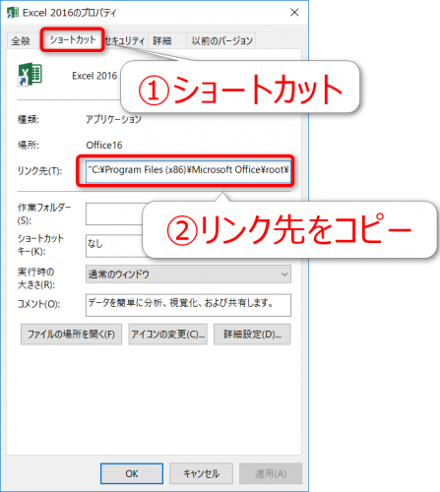Click the キャンセル button
440x492 pixels.
point(201,473)
